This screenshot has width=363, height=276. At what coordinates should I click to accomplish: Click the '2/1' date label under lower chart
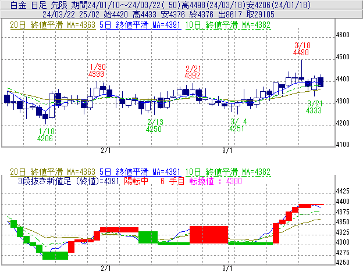tap(105, 268)
